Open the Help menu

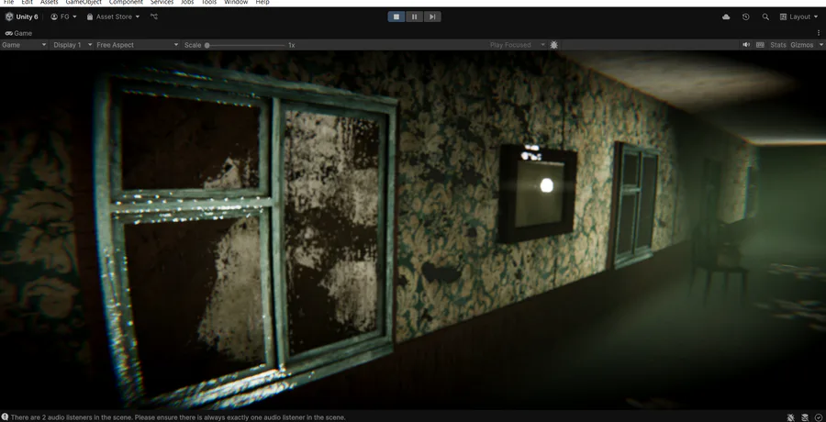(x=262, y=2)
